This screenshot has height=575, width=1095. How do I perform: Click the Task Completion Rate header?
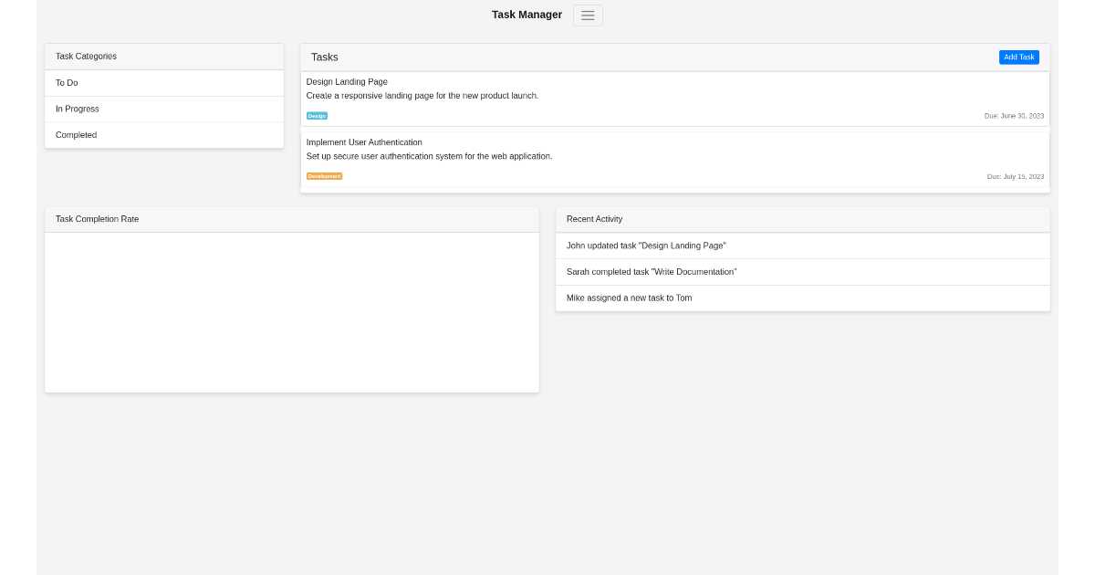click(x=97, y=219)
